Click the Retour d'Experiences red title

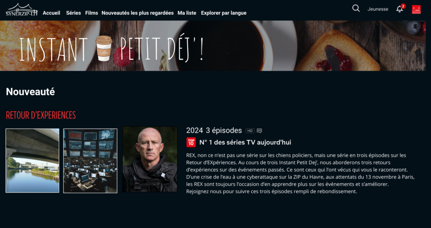tap(41, 115)
